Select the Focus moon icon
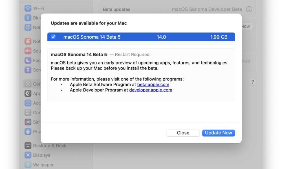Screen dimensions: 282x169 (28, 60)
